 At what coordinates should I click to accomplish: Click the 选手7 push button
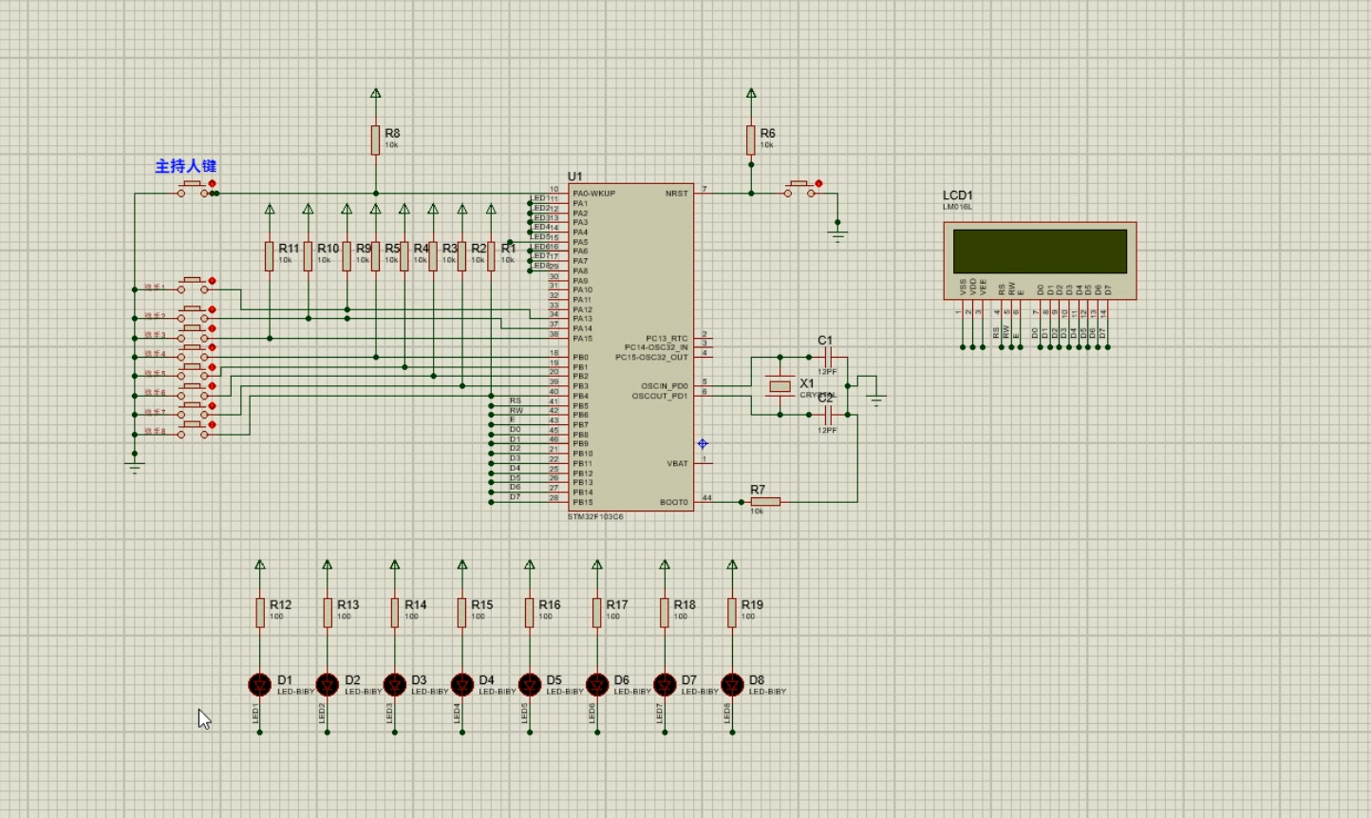[x=194, y=410]
